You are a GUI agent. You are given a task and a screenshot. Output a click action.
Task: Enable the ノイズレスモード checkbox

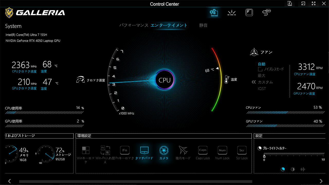click(x=260, y=69)
